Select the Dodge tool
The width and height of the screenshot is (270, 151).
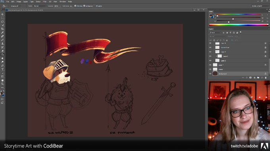(2, 62)
